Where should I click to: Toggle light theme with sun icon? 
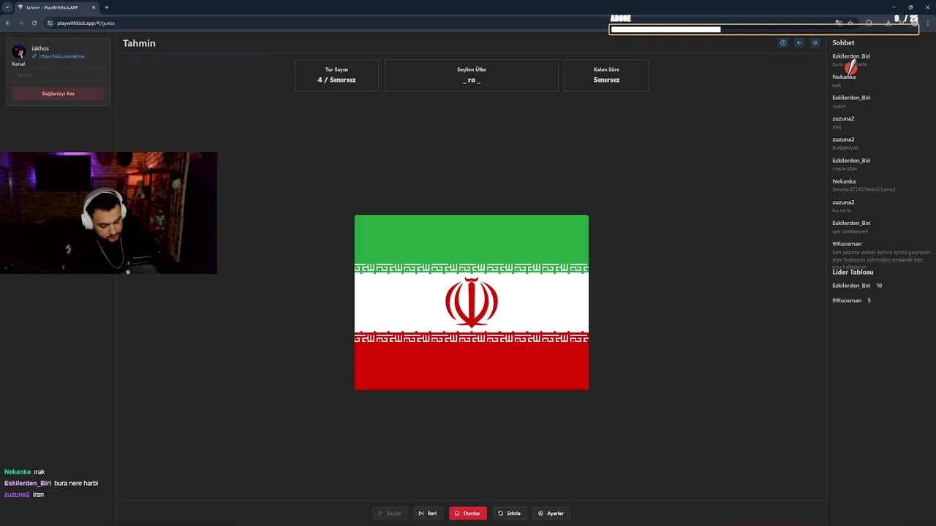point(815,43)
